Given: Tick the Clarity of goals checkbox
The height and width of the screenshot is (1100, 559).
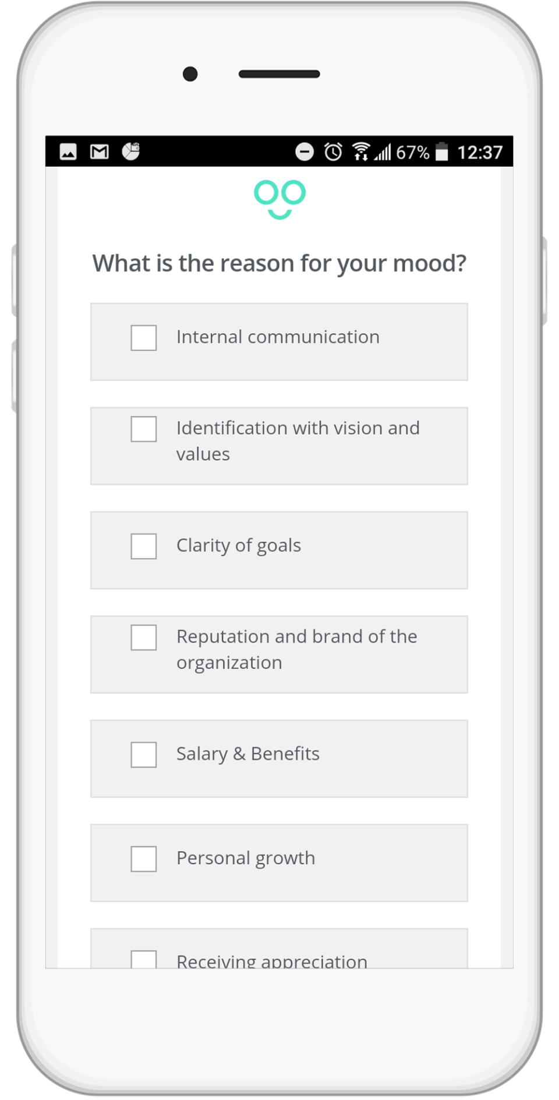Looking at the screenshot, I should (x=144, y=547).
